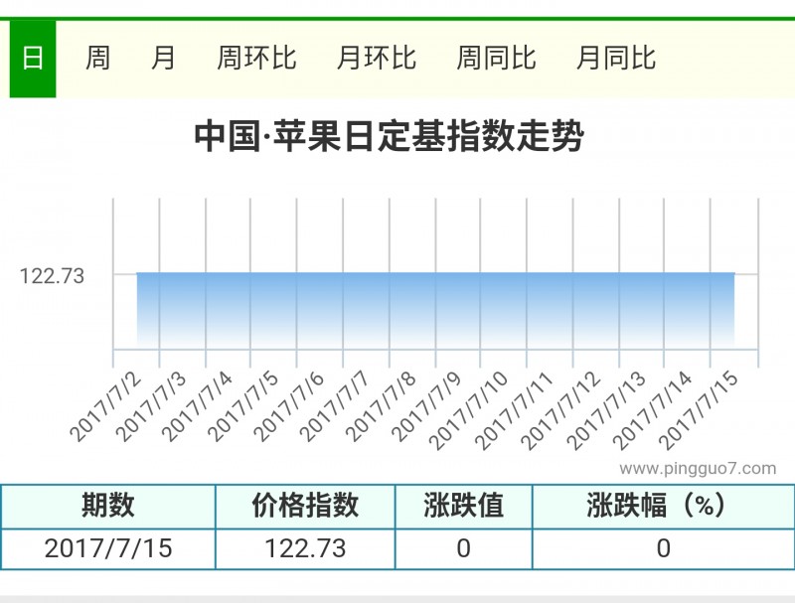Open the 周环比 tab
The width and height of the screenshot is (795, 603).
pos(256,59)
